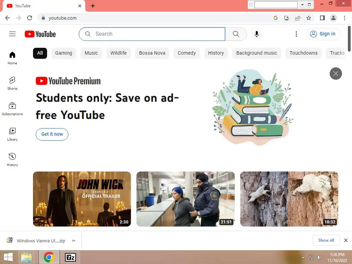Open the YouTube hamburger guide menu
The image size is (352, 264).
pos(12,34)
